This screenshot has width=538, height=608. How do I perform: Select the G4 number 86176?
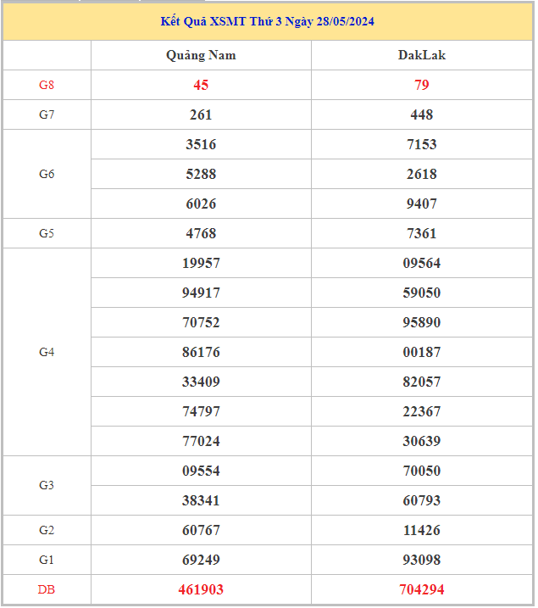point(201,352)
